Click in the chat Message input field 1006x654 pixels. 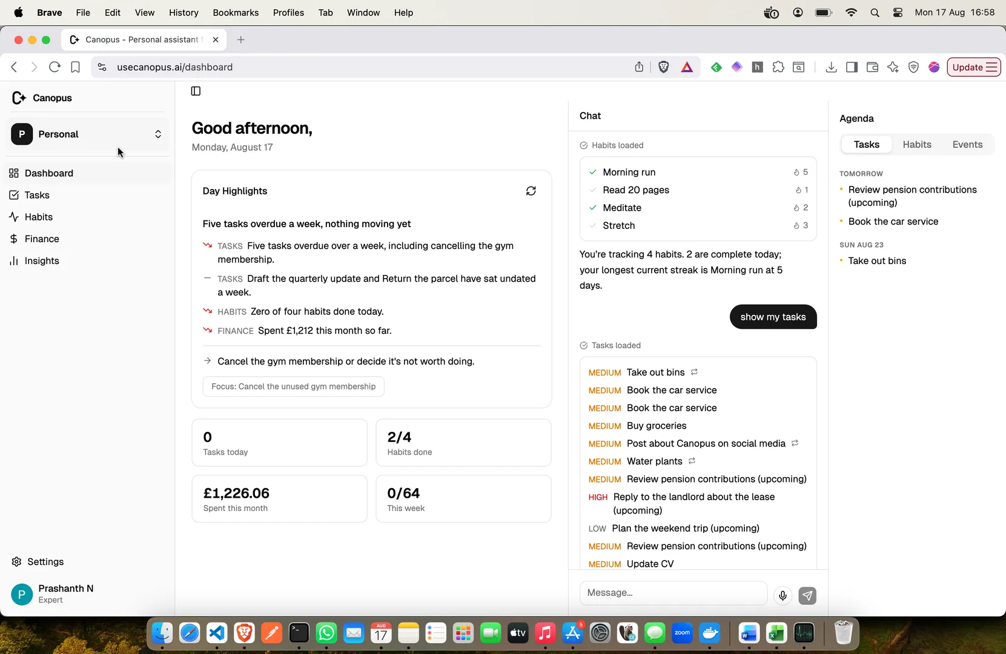(x=673, y=593)
